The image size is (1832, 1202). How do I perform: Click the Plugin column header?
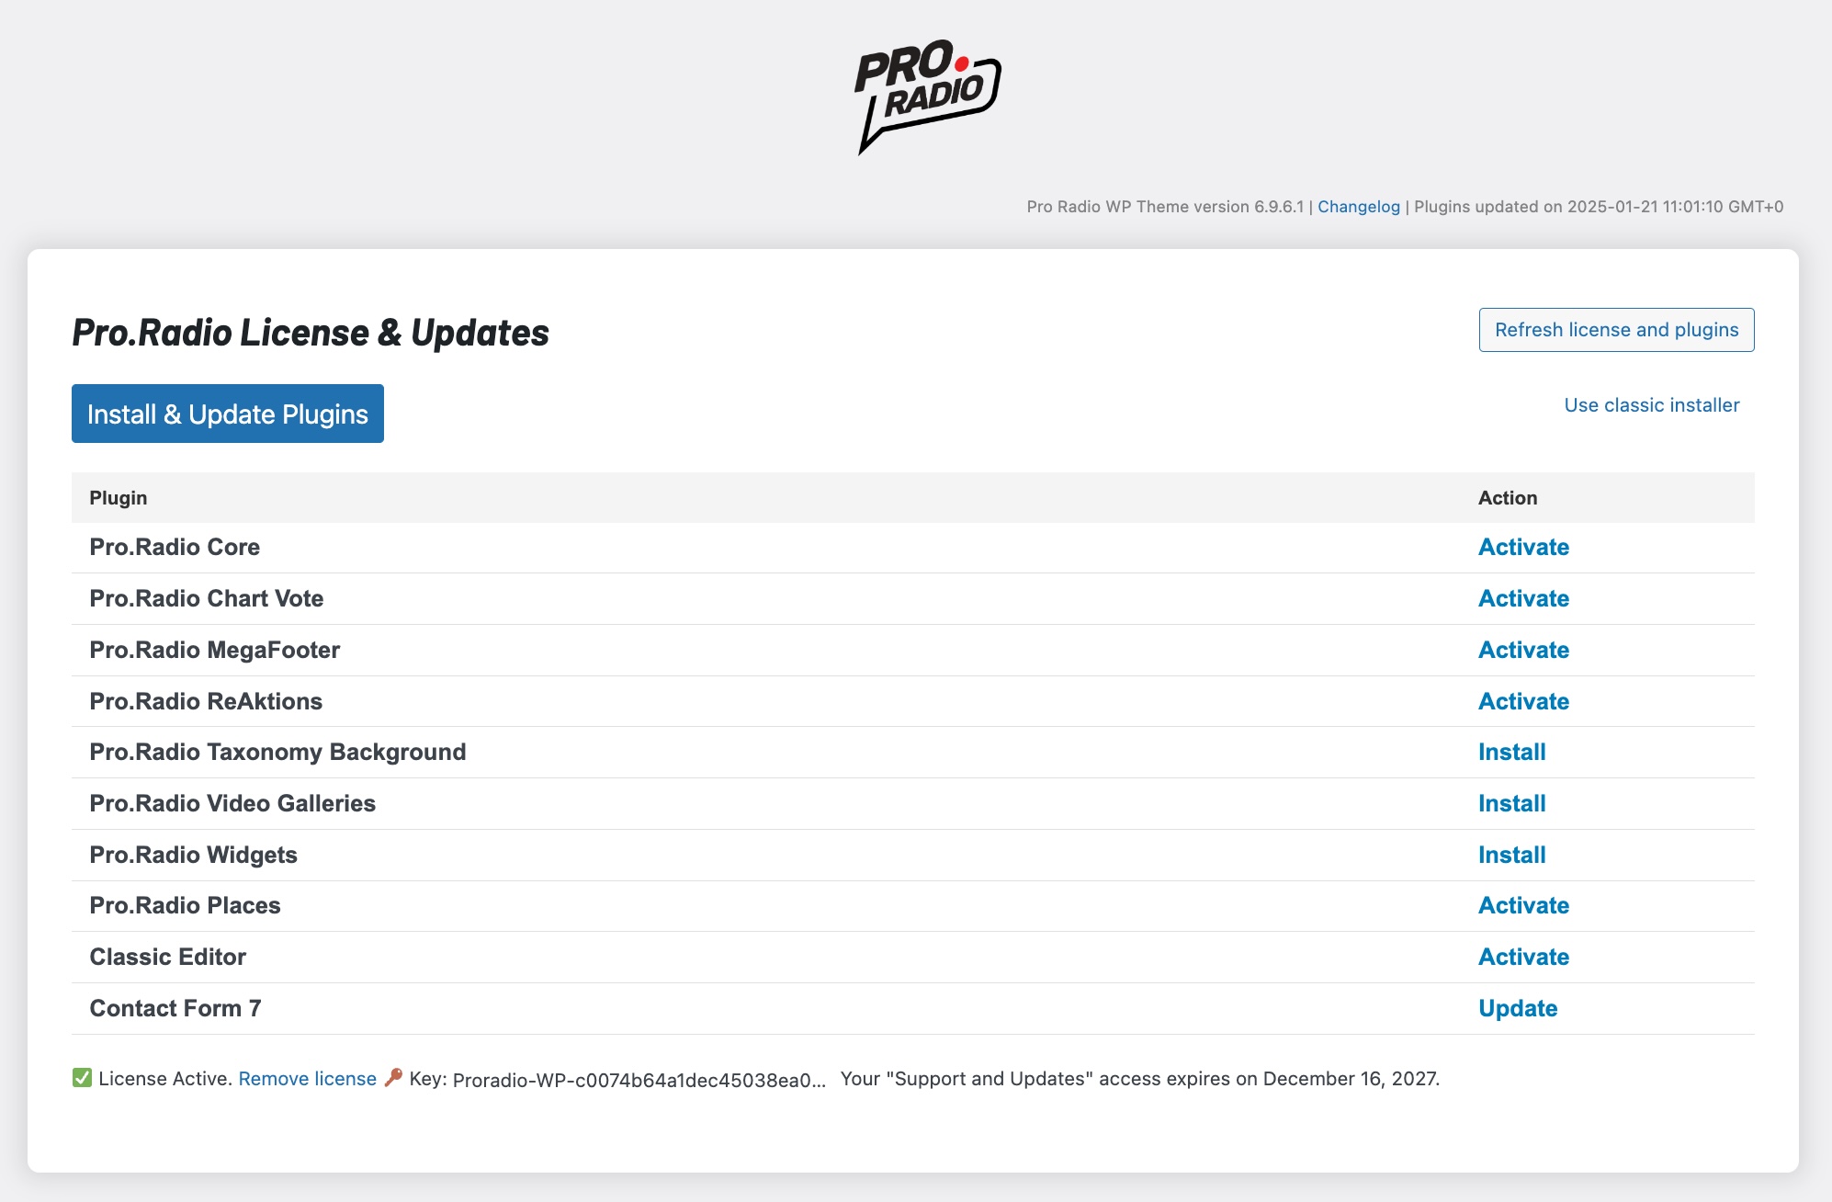pyautogui.click(x=119, y=498)
